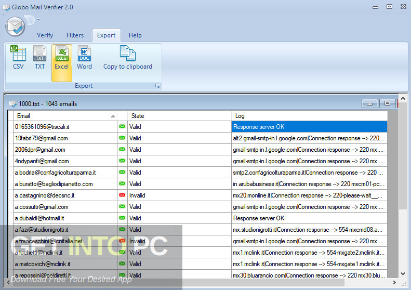Select a.castagnino@decsnc.it email
411x290 pixels.
[45, 195]
